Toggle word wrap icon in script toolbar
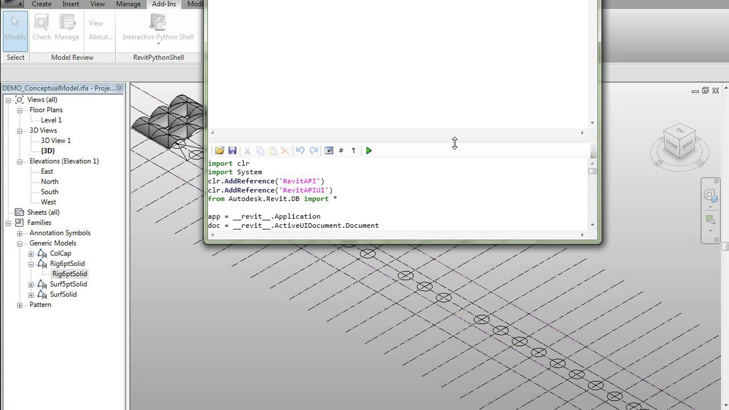This screenshot has width=729, height=410. 329,151
